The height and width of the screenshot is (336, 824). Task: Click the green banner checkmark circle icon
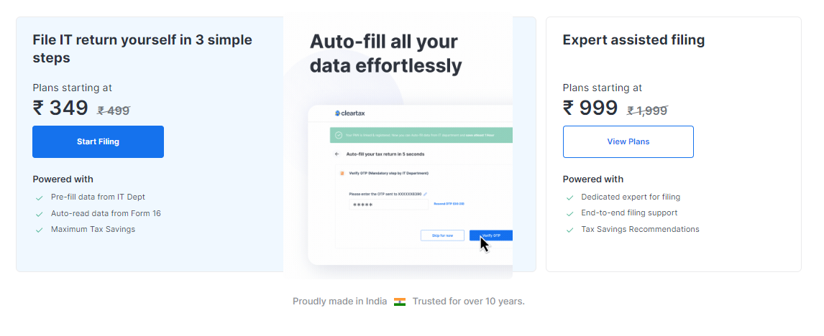339,135
